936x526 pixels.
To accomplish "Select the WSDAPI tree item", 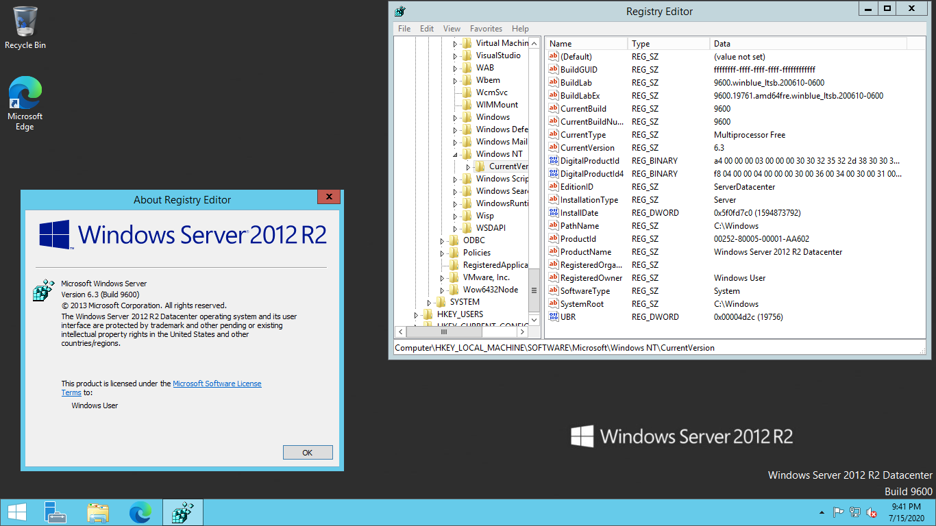I will (491, 228).
